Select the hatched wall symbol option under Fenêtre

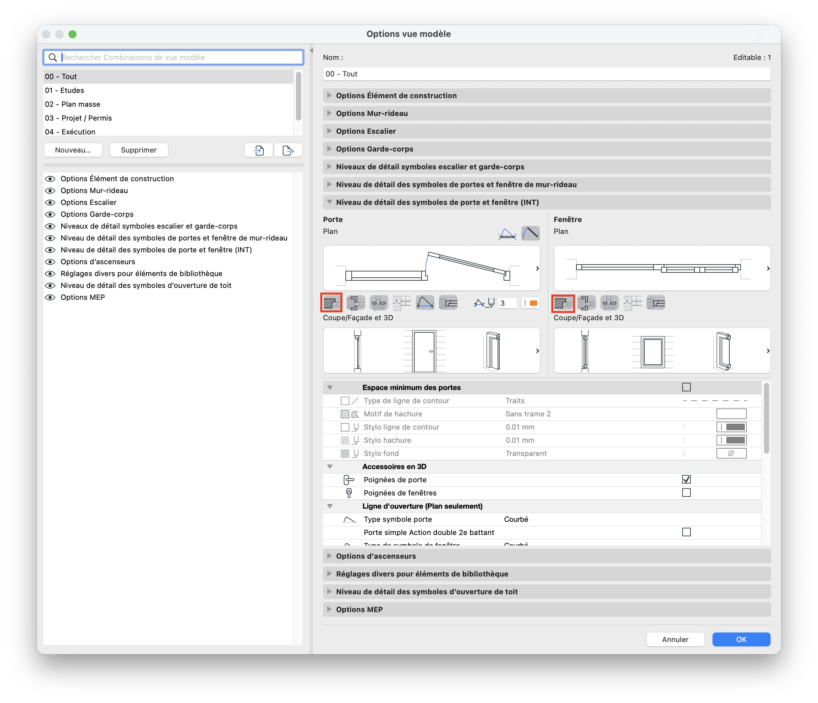pos(563,303)
